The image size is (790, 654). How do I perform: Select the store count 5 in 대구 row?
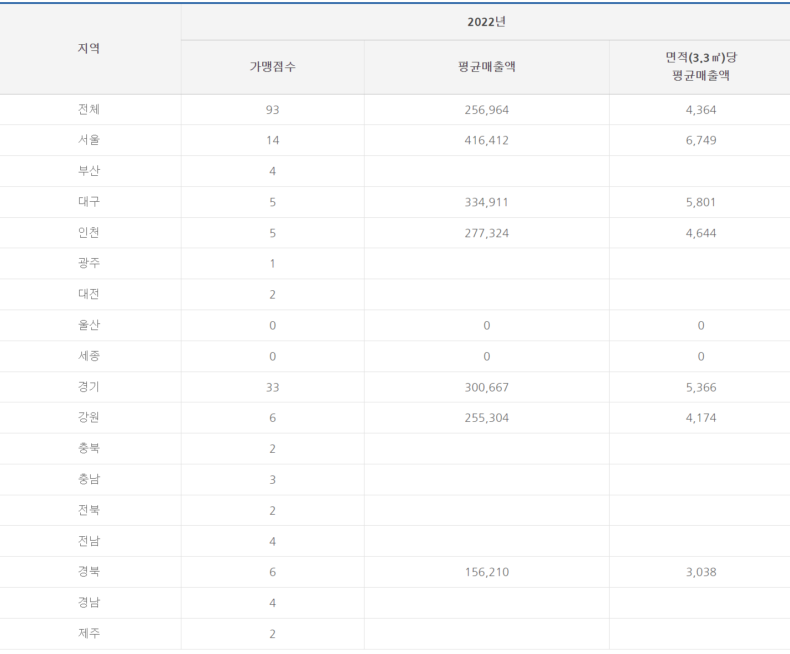tap(272, 202)
